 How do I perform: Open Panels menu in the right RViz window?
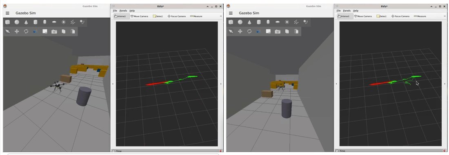tap(347, 11)
